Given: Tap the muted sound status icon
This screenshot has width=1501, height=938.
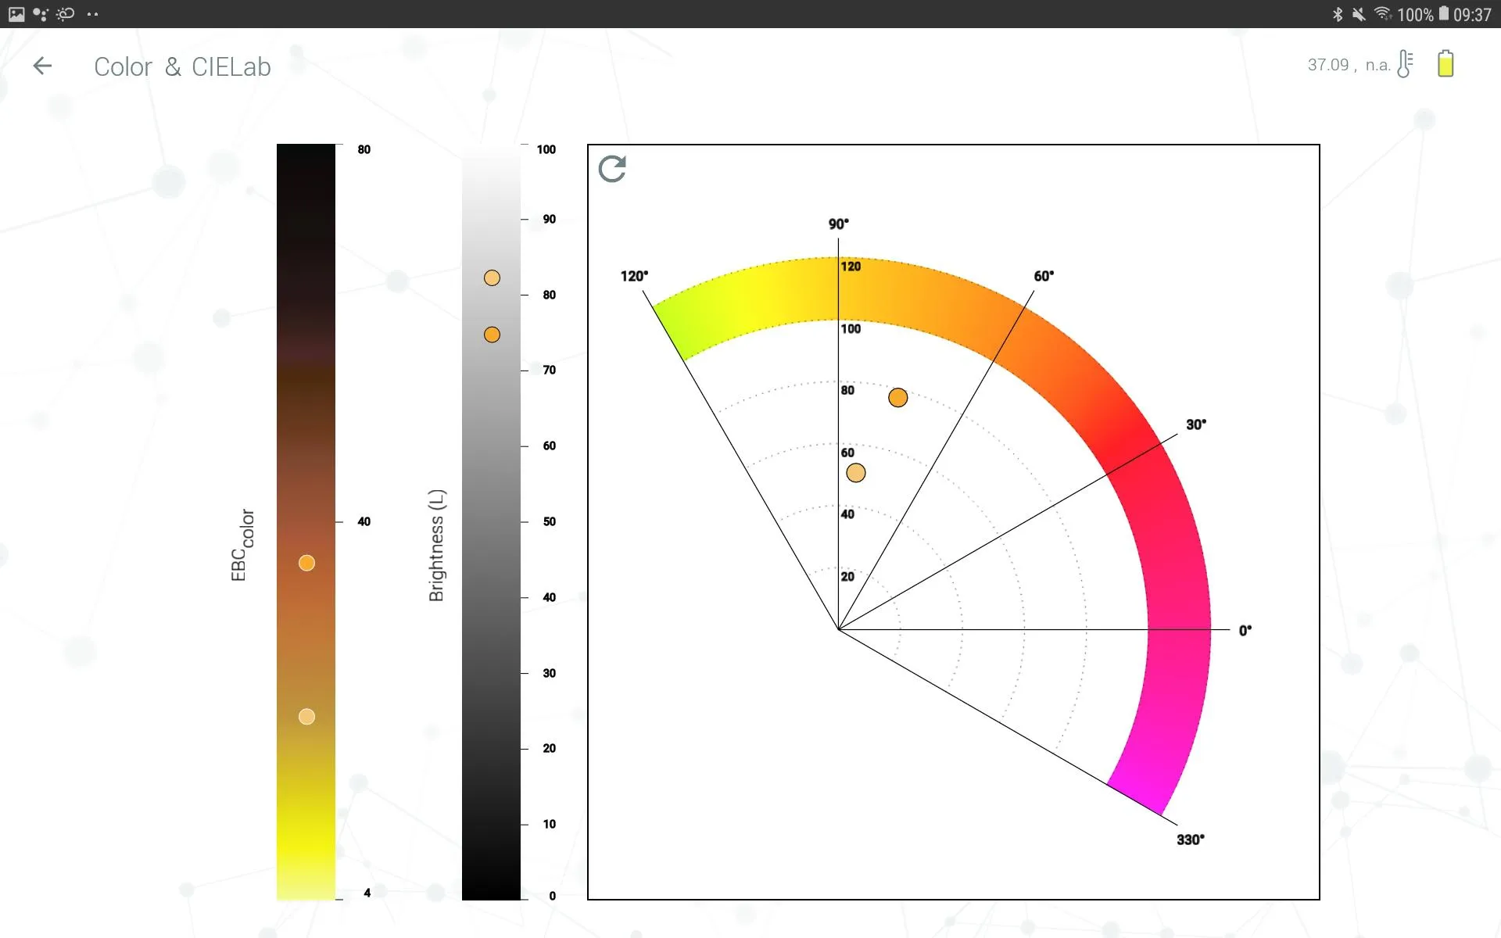Looking at the screenshot, I should point(1359,14).
